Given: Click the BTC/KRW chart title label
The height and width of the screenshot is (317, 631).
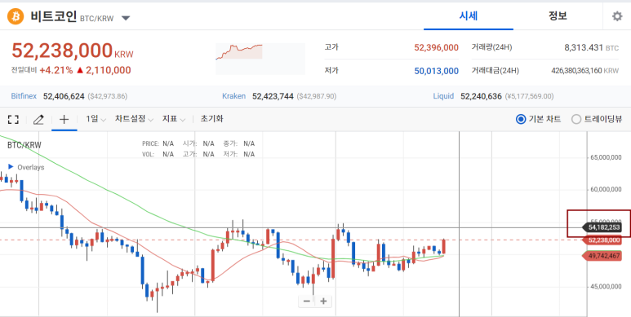Looking at the screenshot, I should [24, 145].
